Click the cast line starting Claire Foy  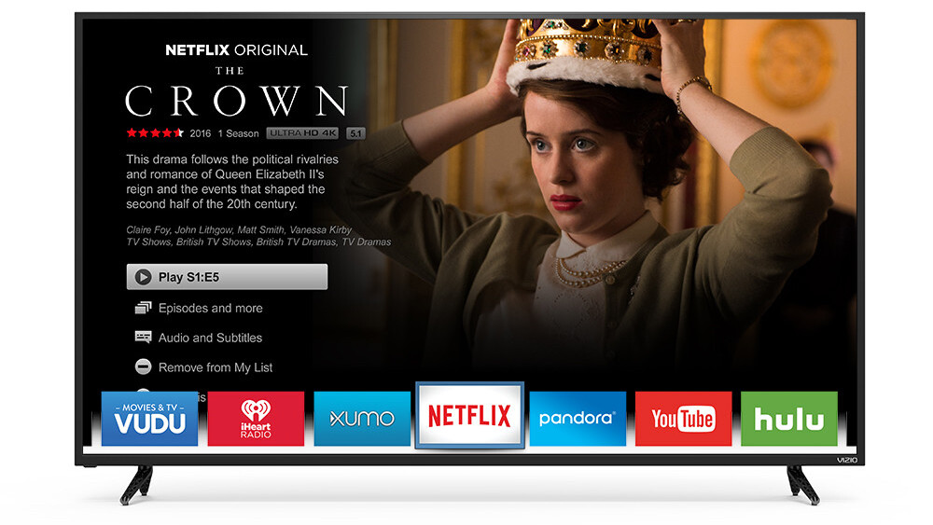[239, 229]
